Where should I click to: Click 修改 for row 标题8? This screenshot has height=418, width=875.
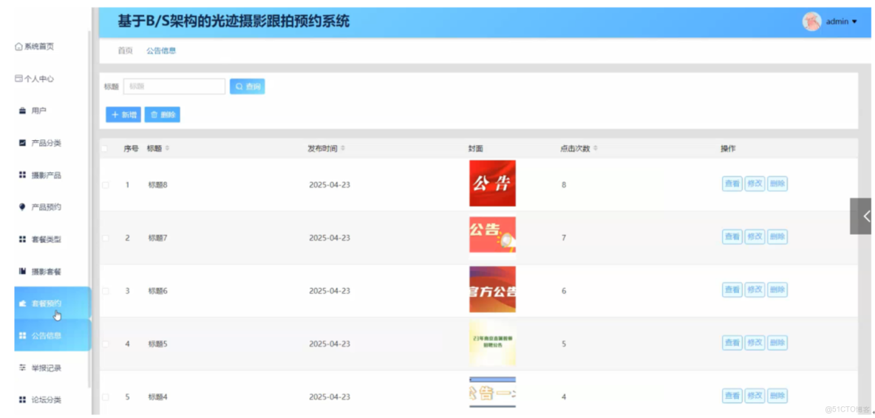tap(755, 184)
